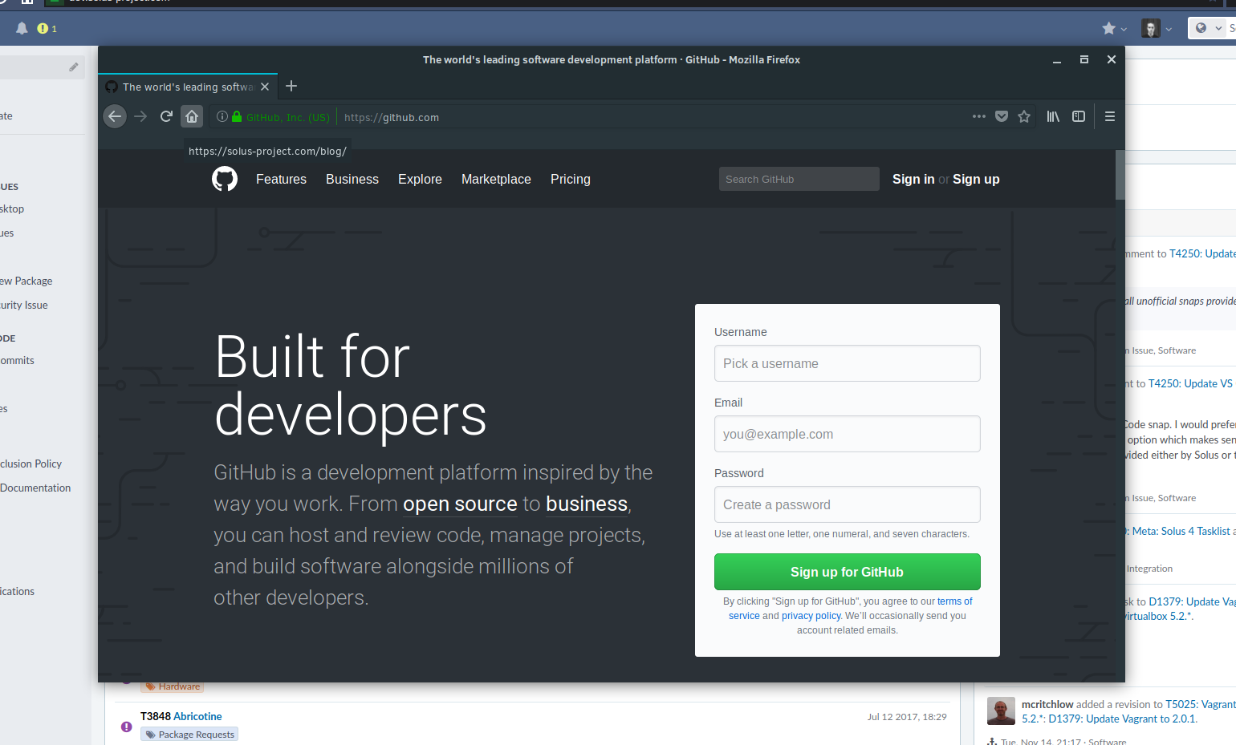Open notifications bell in background window
The width and height of the screenshot is (1236, 745).
pos(22,28)
